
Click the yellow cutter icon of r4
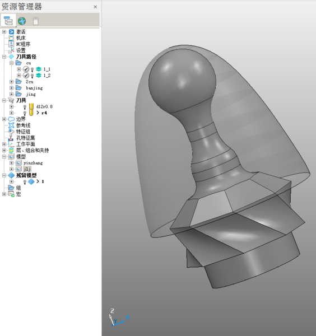point(31,113)
